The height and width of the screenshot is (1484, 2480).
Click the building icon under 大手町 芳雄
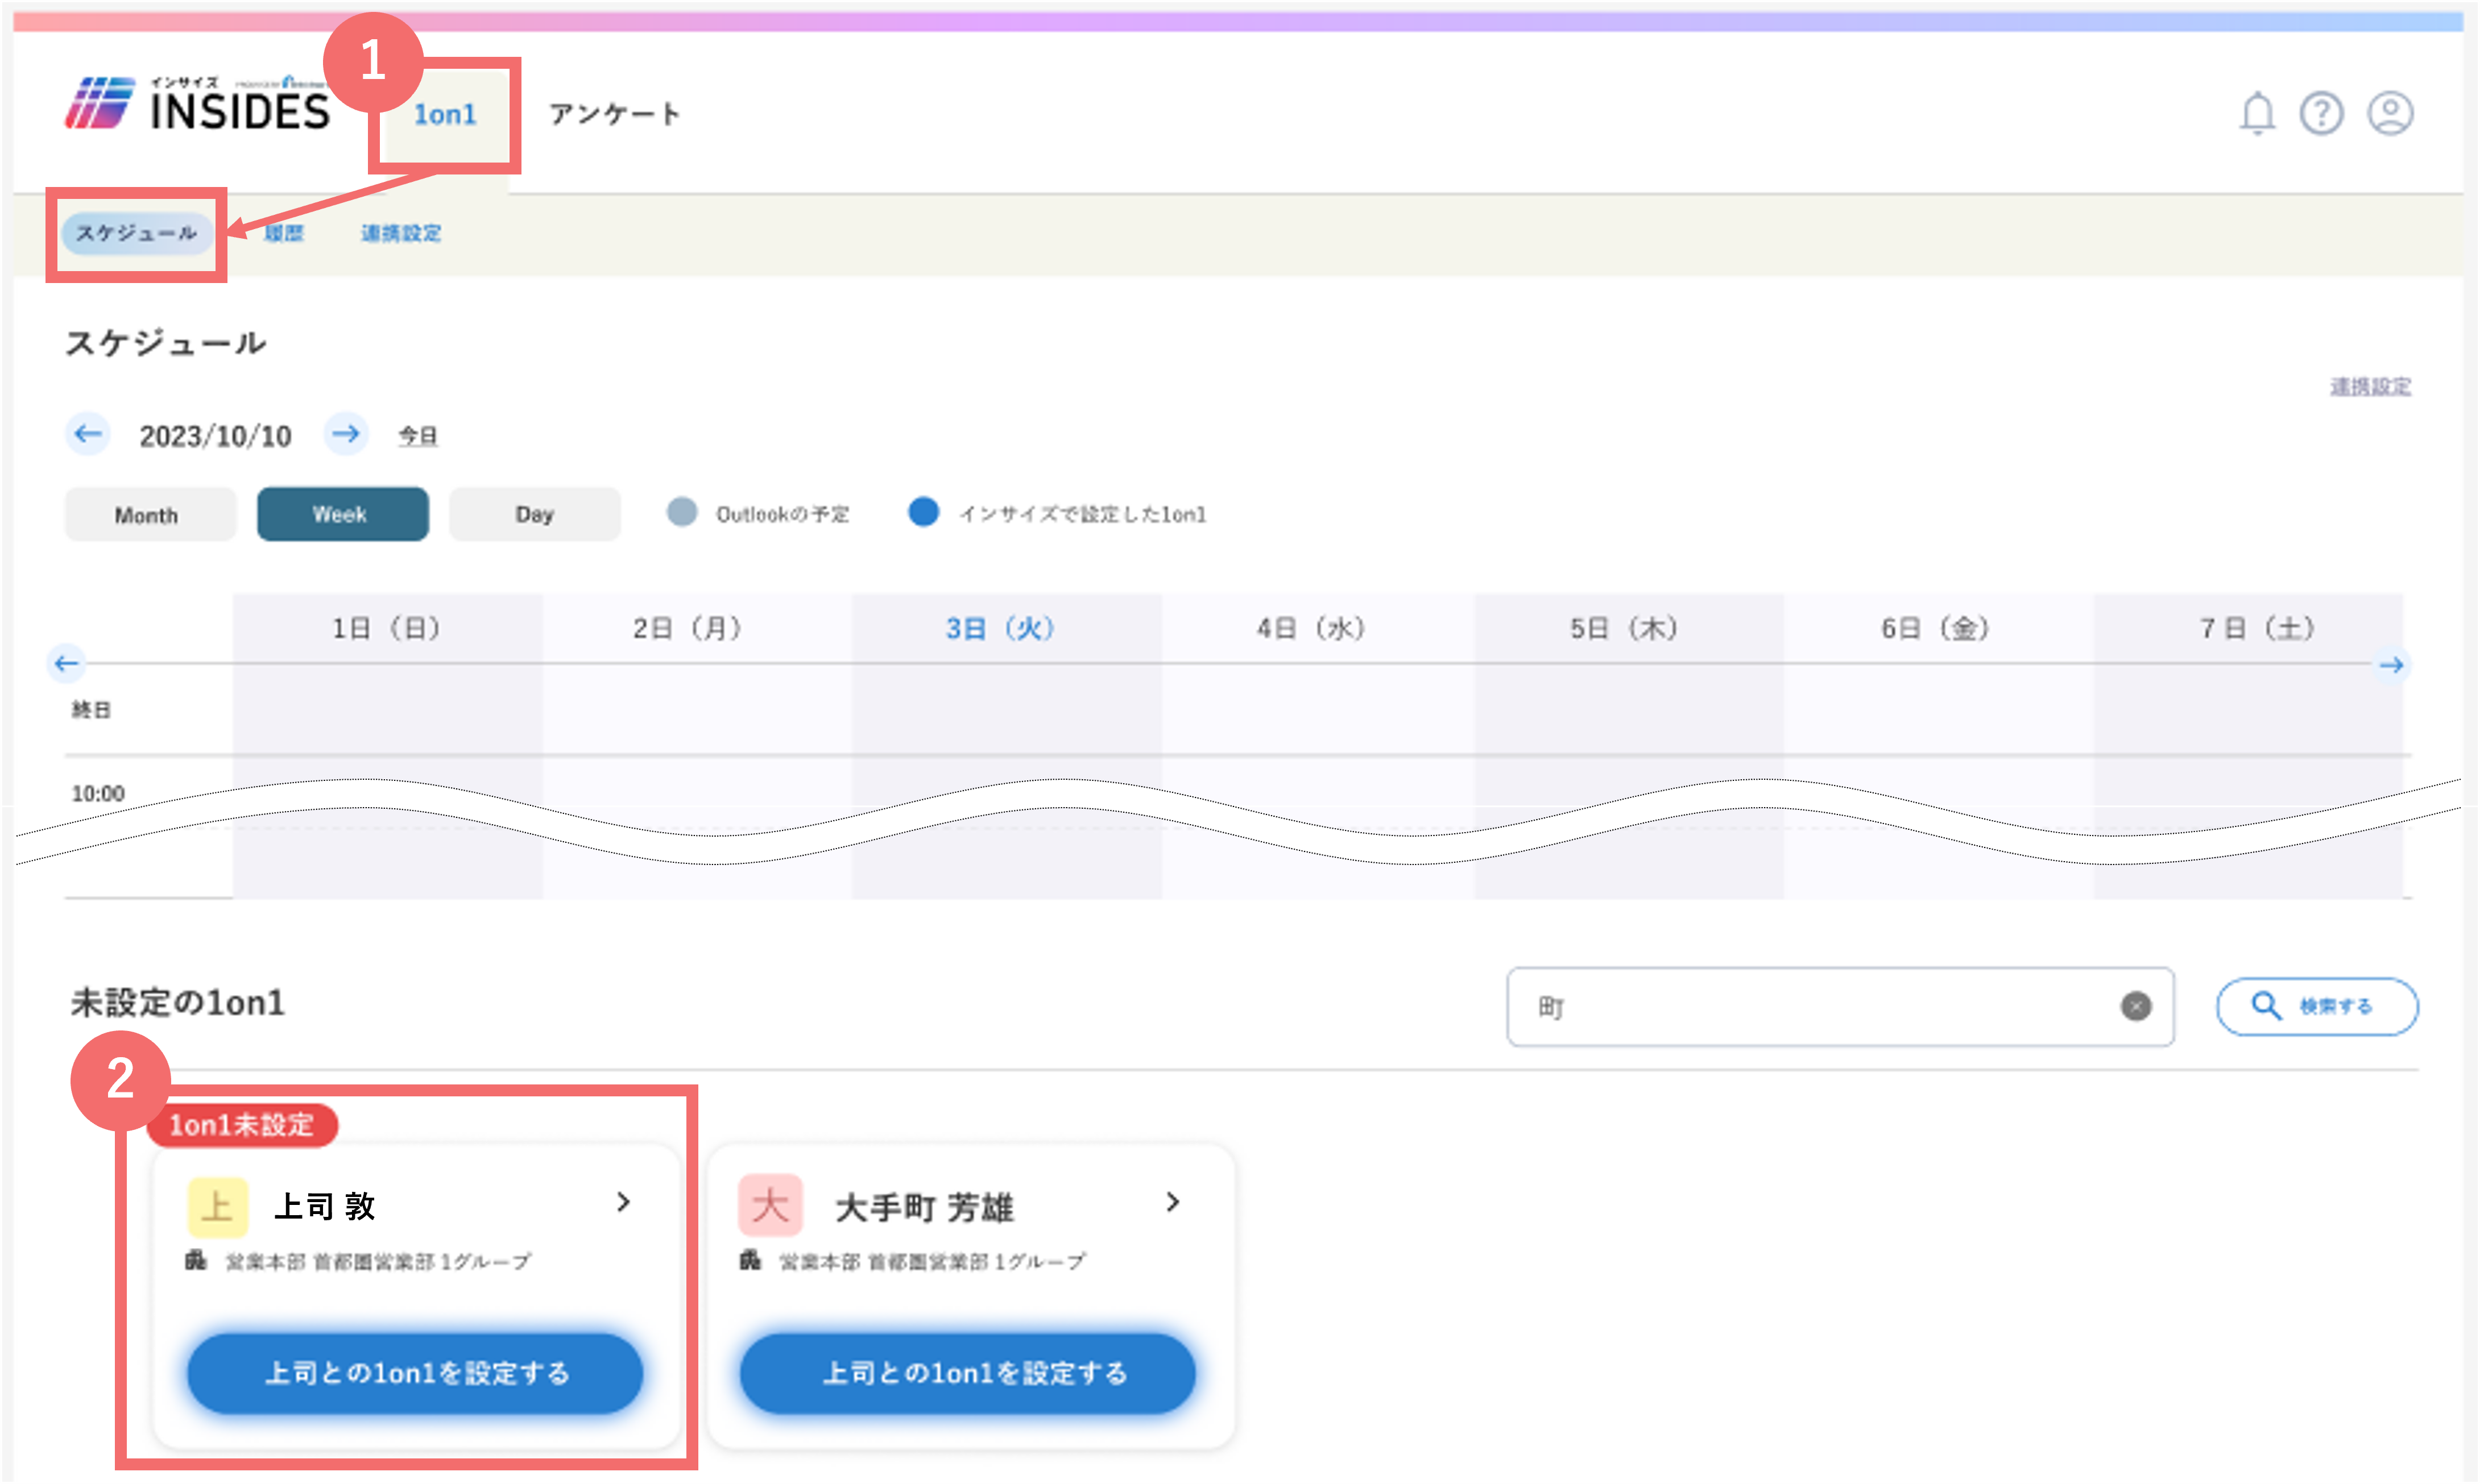[750, 1260]
